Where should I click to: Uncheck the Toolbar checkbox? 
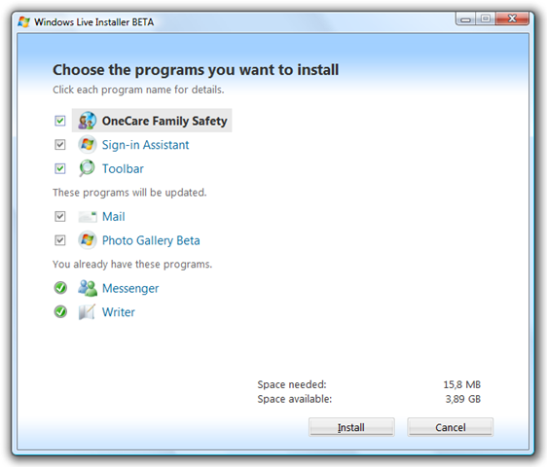coord(60,168)
